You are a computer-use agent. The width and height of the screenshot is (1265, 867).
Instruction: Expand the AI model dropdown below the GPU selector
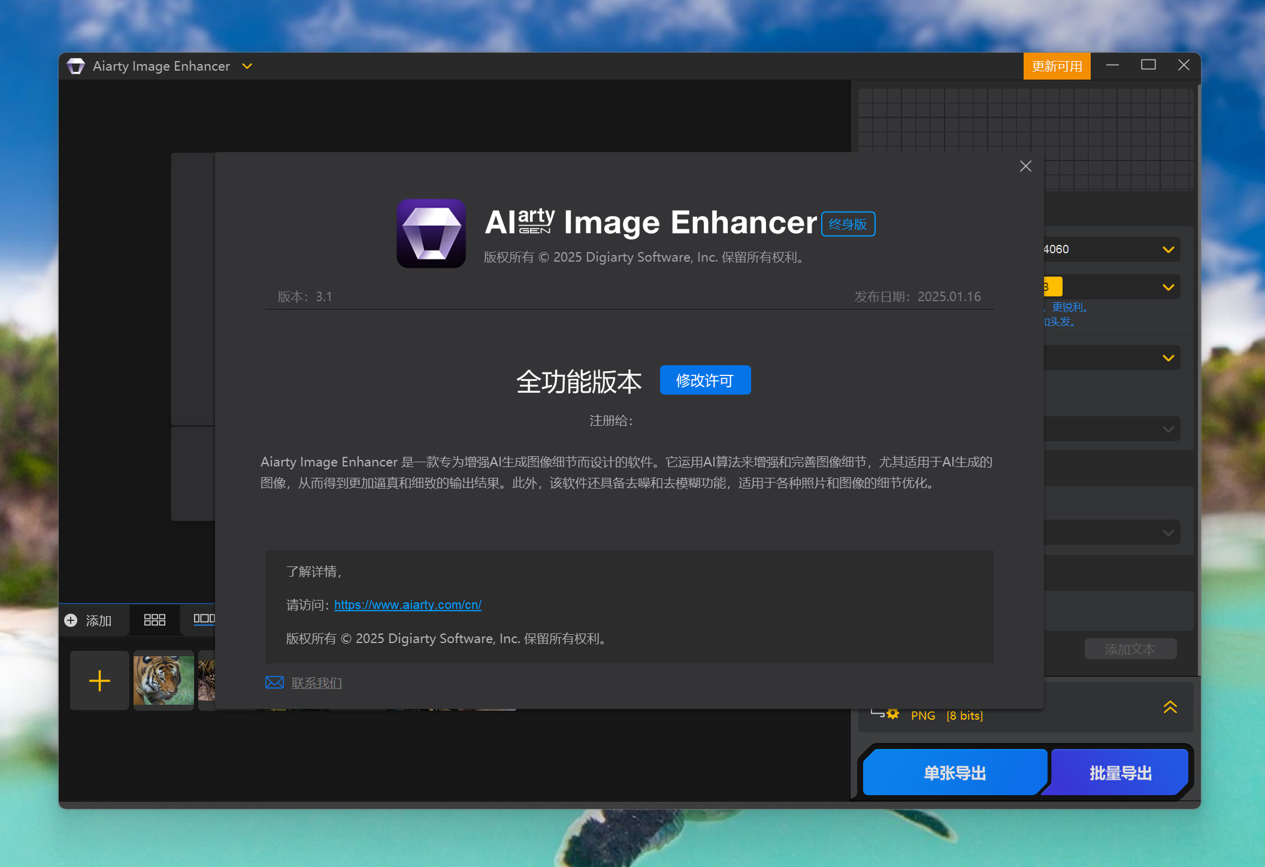click(x=1168, y=287)
